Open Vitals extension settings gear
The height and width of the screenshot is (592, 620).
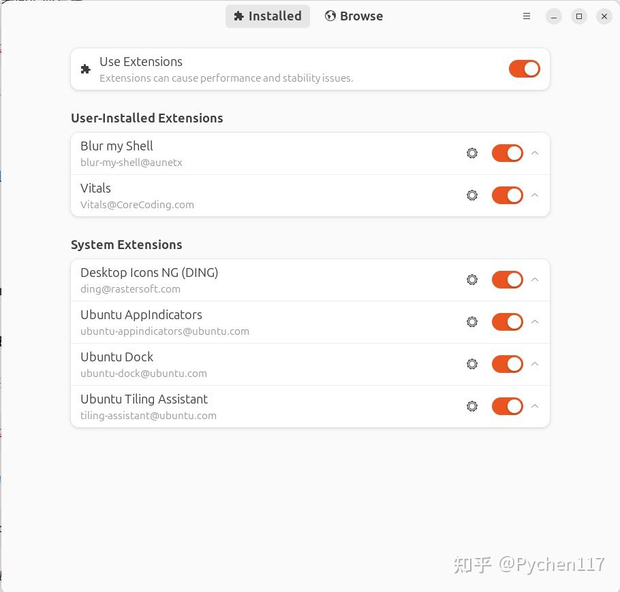click(472, 195)
